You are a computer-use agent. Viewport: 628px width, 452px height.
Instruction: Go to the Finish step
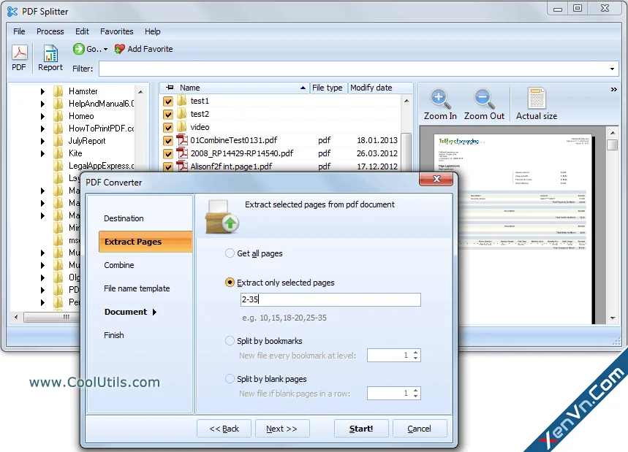(114, 335)
